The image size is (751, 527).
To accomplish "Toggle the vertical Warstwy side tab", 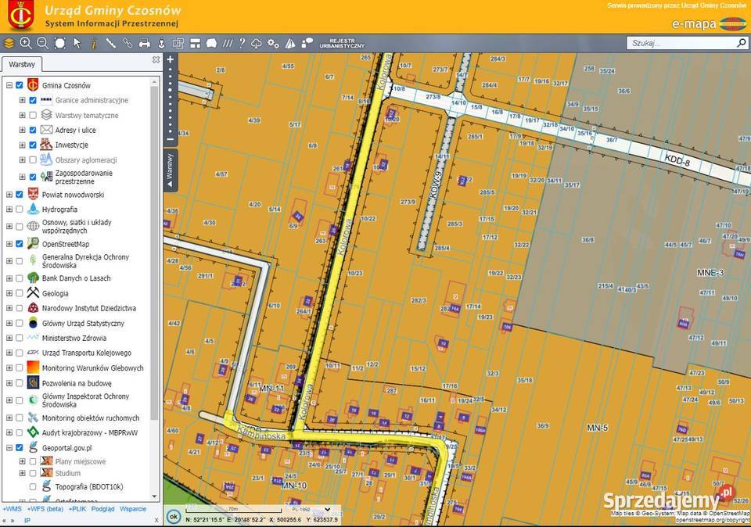I will coord(170,171).
